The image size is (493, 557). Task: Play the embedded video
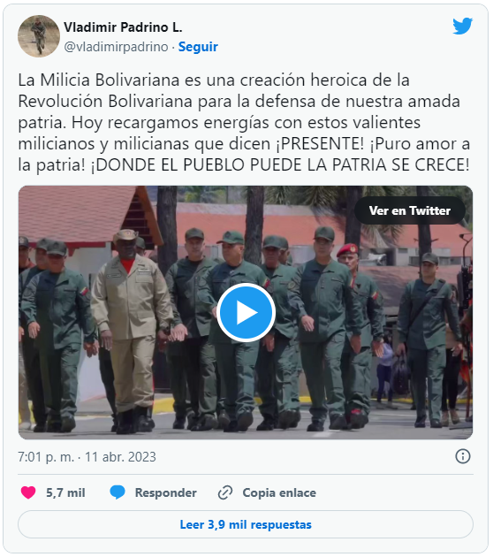246,313
